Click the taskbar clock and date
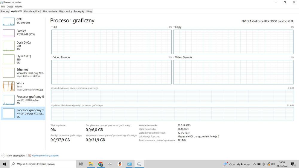299x168 pixels. click(x=282, y=164)
